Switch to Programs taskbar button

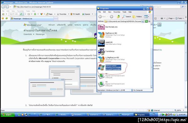point(142,115)
